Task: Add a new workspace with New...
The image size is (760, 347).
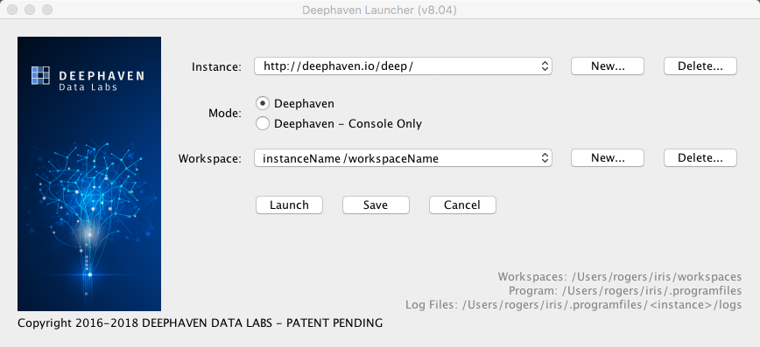Action: point(608,158)
